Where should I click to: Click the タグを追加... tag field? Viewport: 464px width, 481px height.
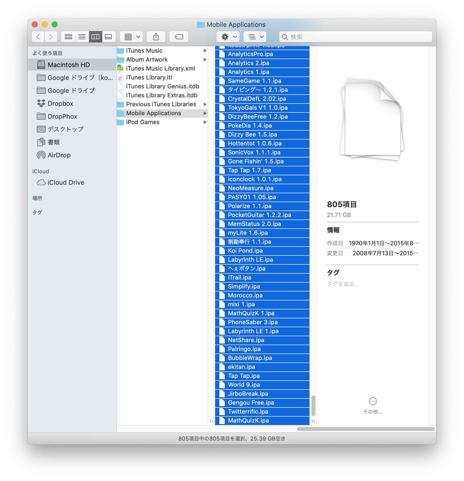(x=343, y=284)
